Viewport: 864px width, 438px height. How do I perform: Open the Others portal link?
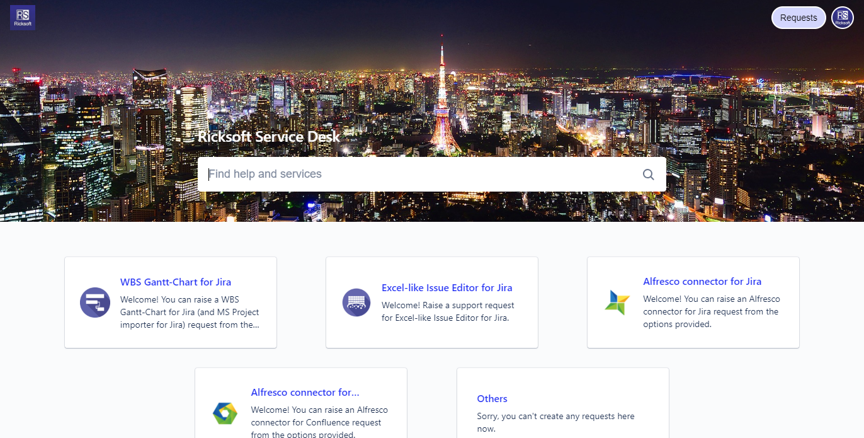coord(492,399)
